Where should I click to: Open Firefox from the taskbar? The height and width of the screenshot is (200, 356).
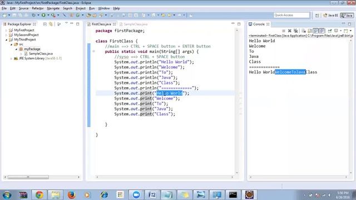[71, 194]
